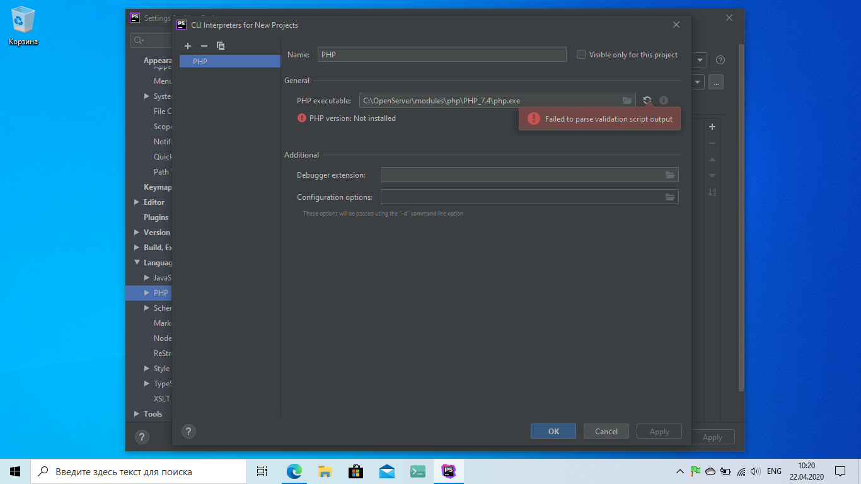This screenshot has height=484, width=861.
Task: Expand the Editor settings section
Action: [x=137, y=202]
